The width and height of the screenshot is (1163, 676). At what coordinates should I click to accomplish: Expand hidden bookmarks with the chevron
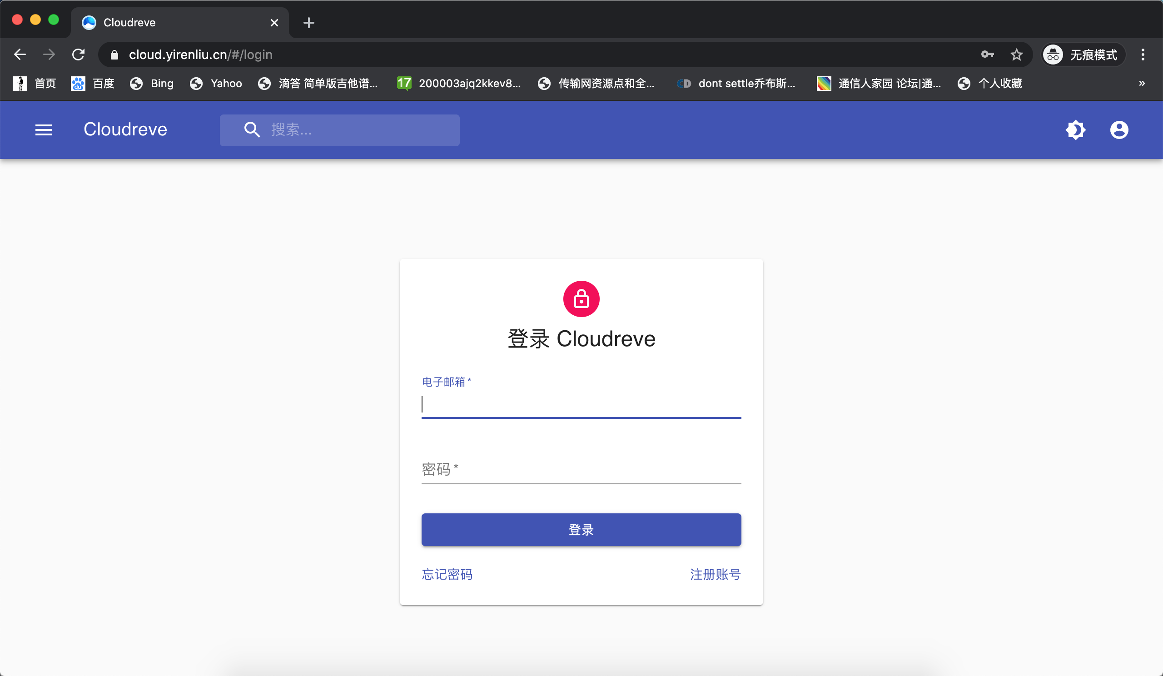coord(1141,83)
